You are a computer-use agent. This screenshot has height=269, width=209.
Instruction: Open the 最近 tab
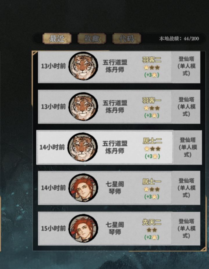click(x=57, y=39)
